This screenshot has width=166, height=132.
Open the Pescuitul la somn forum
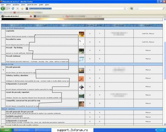click(13, 39)
